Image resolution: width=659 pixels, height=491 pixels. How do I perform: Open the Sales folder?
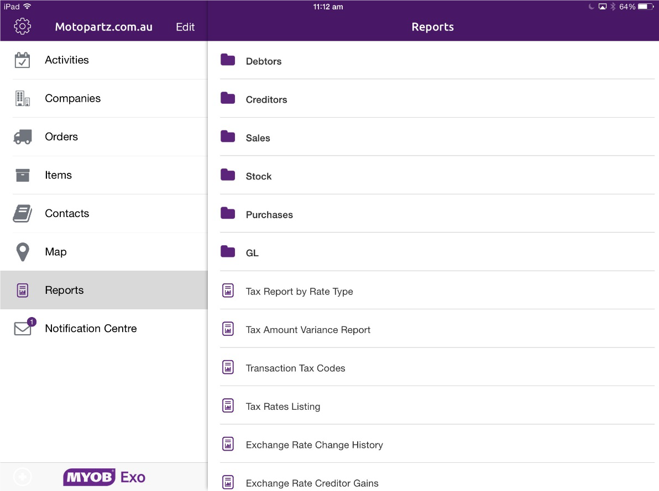(258, 138)
